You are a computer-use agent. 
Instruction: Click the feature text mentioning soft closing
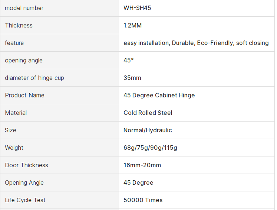coord(196,43)
